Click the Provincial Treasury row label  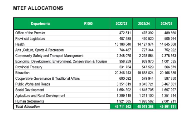(x=29, y=67)
